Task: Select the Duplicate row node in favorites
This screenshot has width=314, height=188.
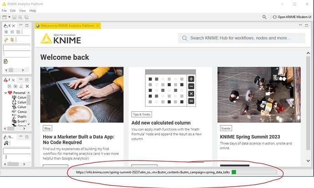Action: [x=19, y=116]
